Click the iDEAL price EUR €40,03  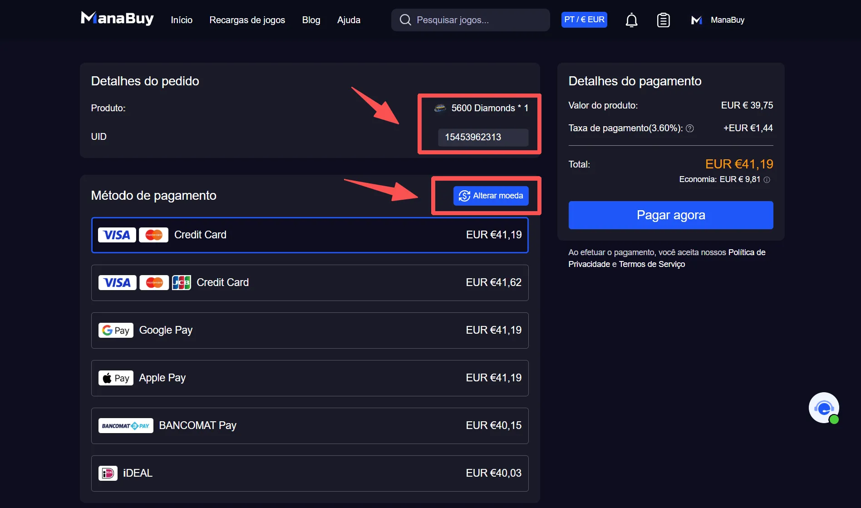click(493, 473)
